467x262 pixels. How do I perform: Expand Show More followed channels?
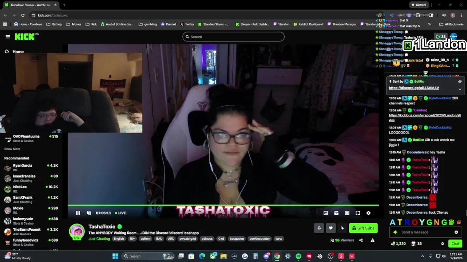12,149
